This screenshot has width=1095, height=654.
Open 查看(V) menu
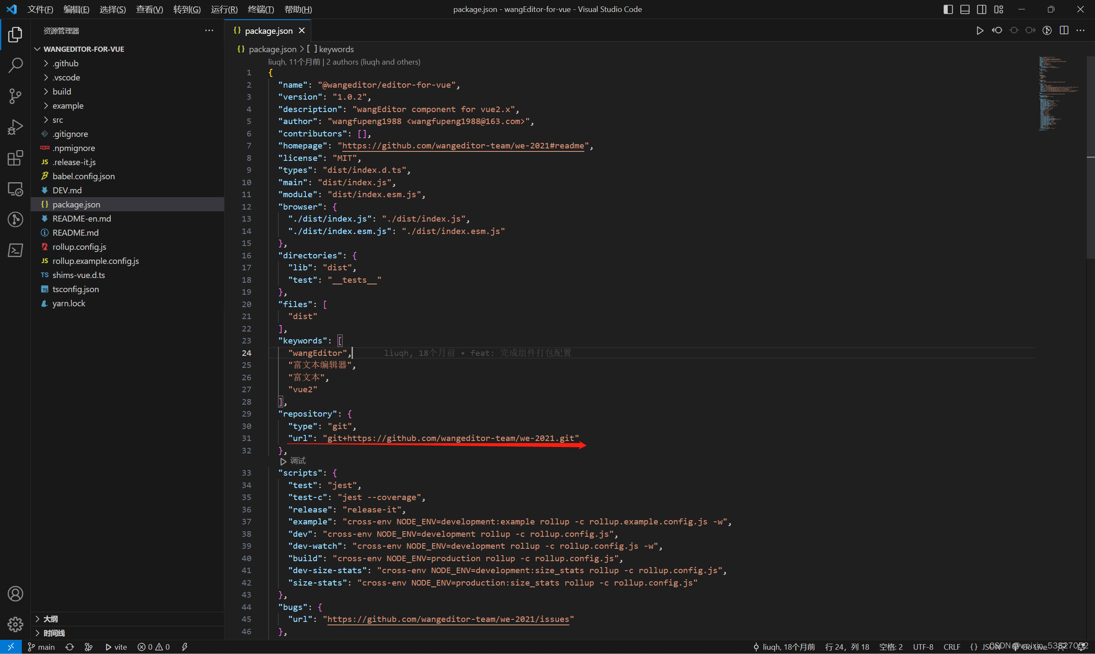tap(149, 9)
